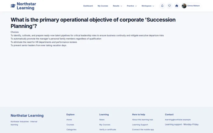Click the Northstar Learning header logo text

coord(26,6)
